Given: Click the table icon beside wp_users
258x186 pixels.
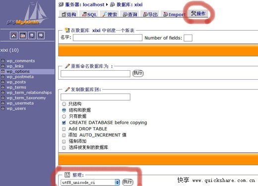Looking at the screenshot, I should coord(2,108).
